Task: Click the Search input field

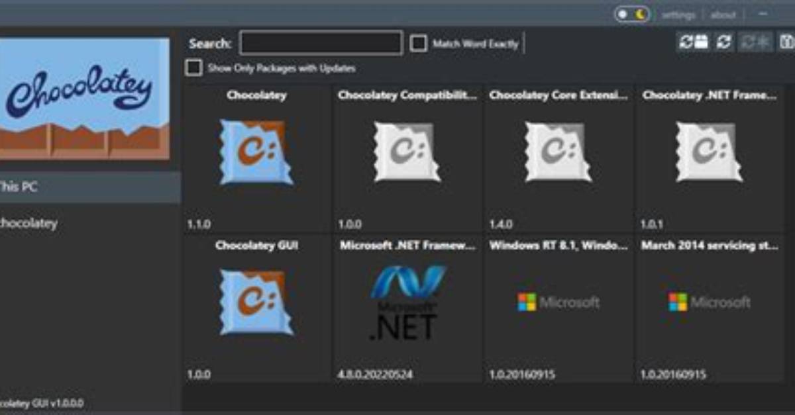Action: point(321,43)
